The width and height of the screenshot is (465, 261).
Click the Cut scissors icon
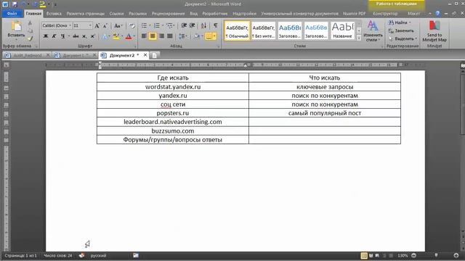tap(30, 23)
